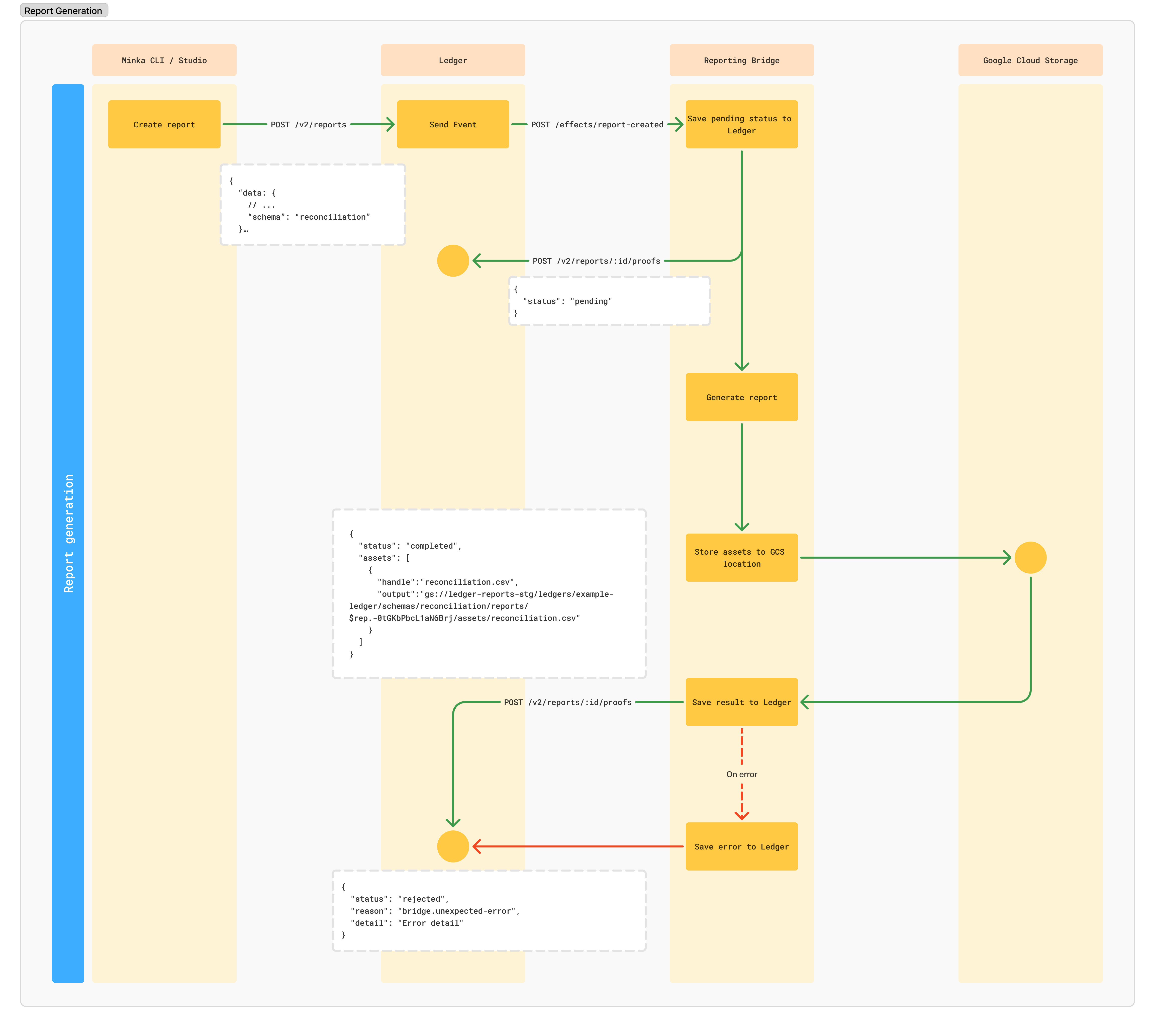The width and height of the screenshot is (1155, 1027).
Task: Click Save error to Ledger box
Action: (x=741, y=846)
